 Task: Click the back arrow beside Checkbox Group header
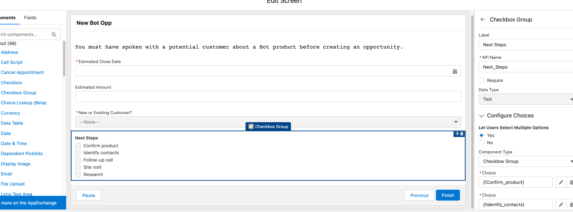(x=483, y=19)
